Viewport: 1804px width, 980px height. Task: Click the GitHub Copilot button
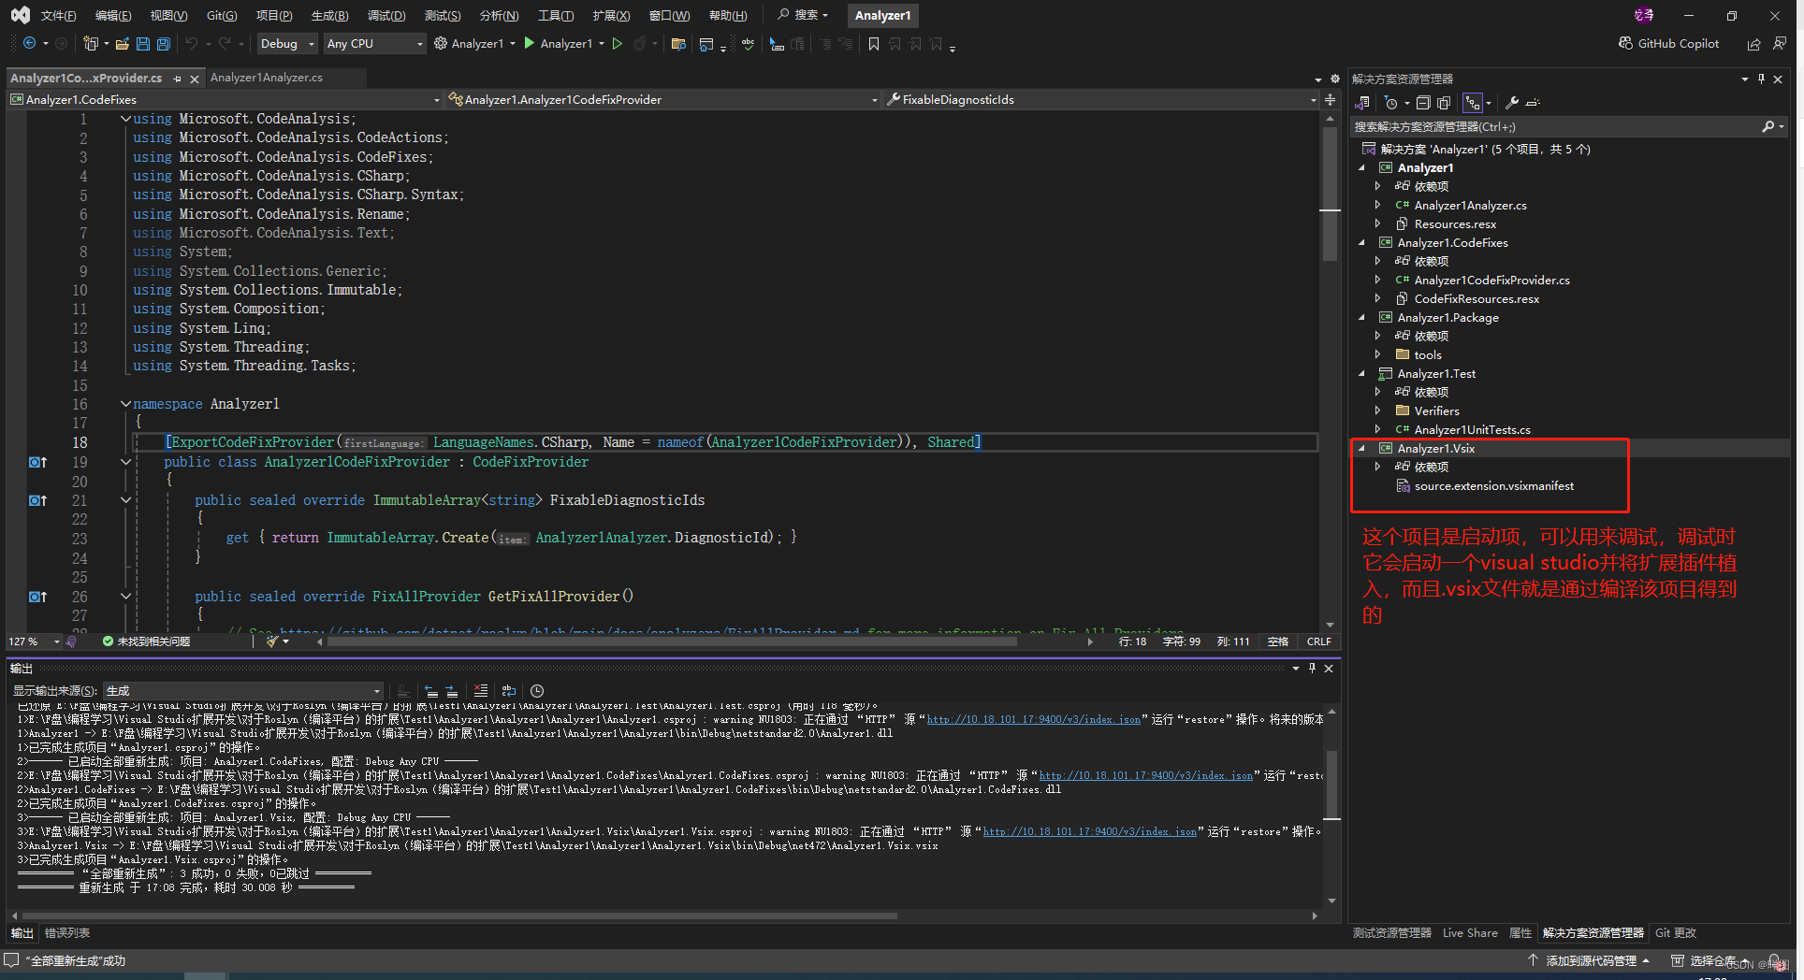click(x=1669, y=43)
